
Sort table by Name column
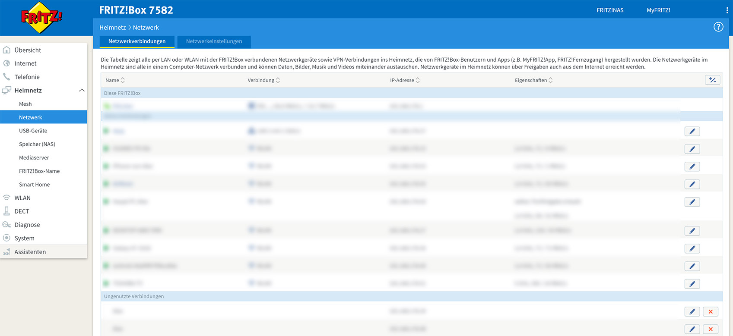115,80
